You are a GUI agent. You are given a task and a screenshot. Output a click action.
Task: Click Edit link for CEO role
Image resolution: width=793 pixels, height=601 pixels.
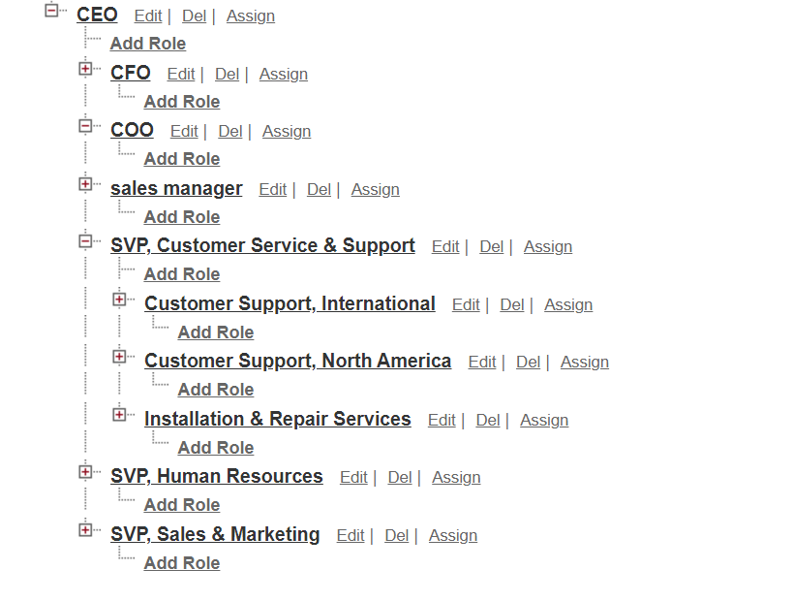click(x=148, y=16)
